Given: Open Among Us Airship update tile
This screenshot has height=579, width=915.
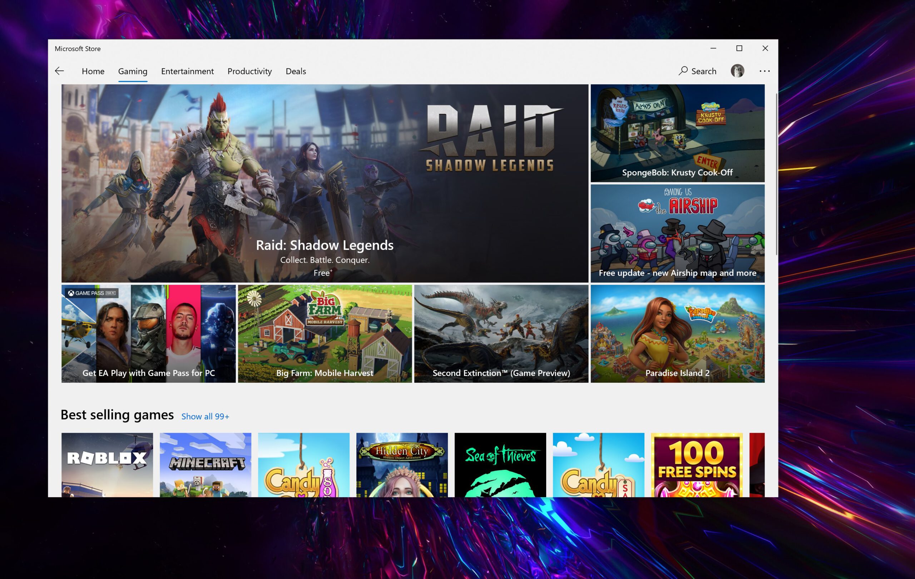Looking at the screenshot, I should point(678,233).
